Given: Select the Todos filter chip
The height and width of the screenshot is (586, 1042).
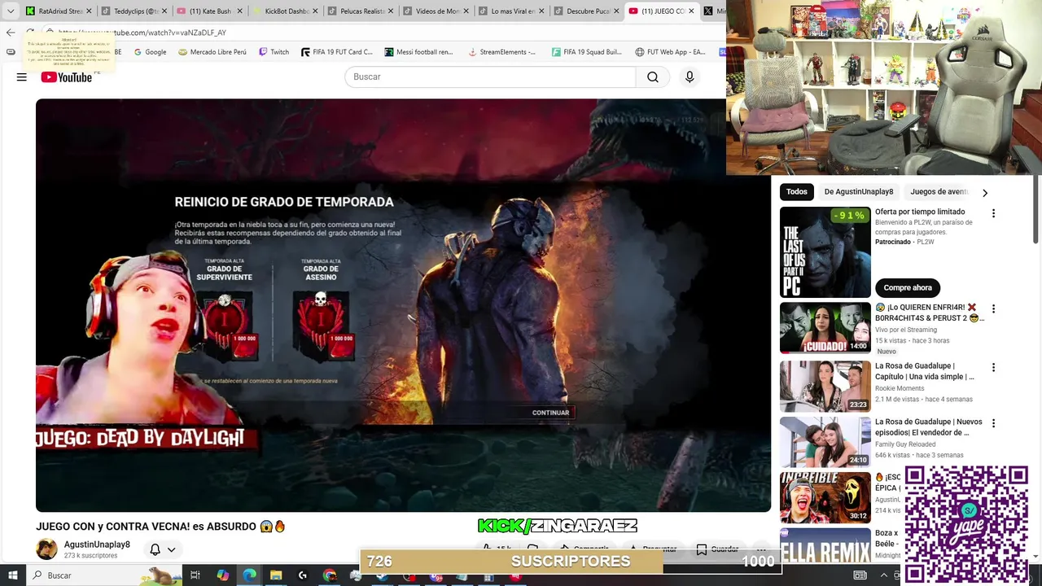Looking at the screenshot, I should click(x=797, y=192).
